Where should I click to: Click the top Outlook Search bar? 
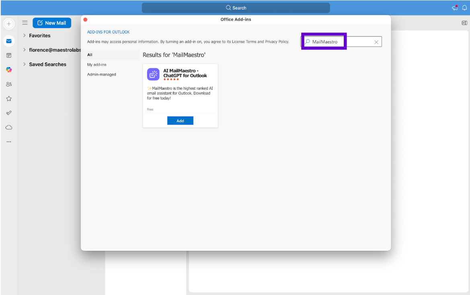[x=236, y=8]
